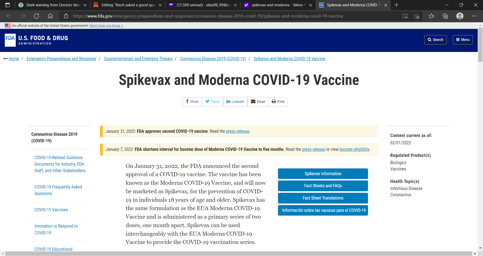Screen dimensions: 483x256
Task: Open Counterterrorism and Emerging Threats breadcrumb
Action: click(x=138, y=59)
